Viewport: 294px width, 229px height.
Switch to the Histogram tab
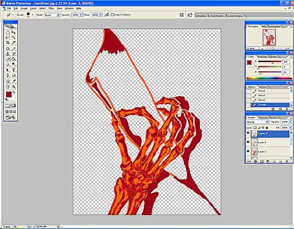coord(275,26)
